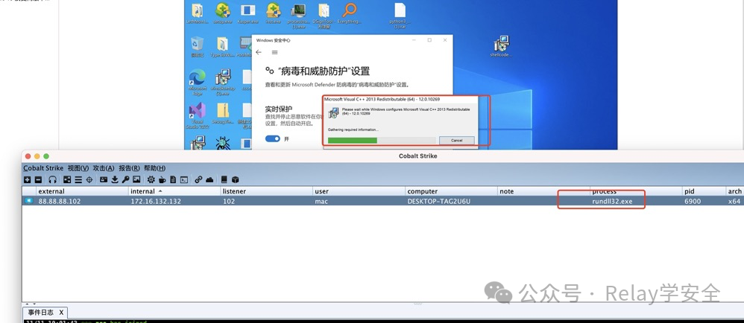
Task: Click green zoom button of Cobalt Strike window
Action: (x=46, y=156)
